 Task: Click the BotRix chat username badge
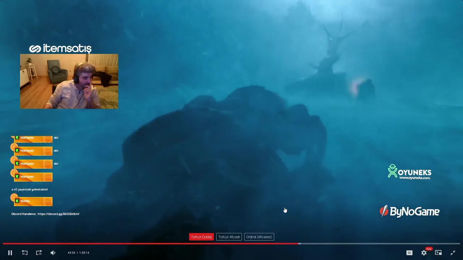33,201
